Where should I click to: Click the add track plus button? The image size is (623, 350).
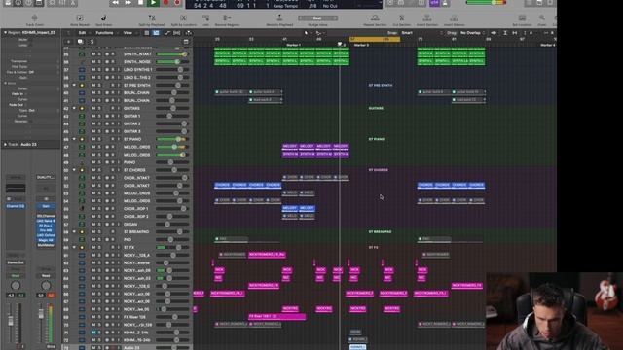(x=68, y=42)
